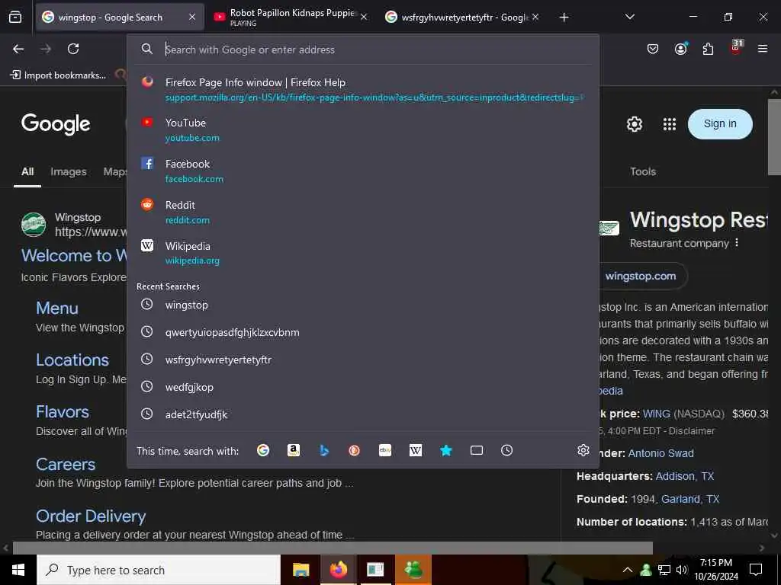The height and width of the screenshot is (585, 781).
Task: Search this time with DuckDuckGo icon
Action: click(354, 451)
